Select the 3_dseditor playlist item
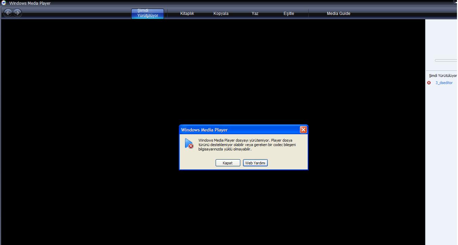 pos(444,83)
